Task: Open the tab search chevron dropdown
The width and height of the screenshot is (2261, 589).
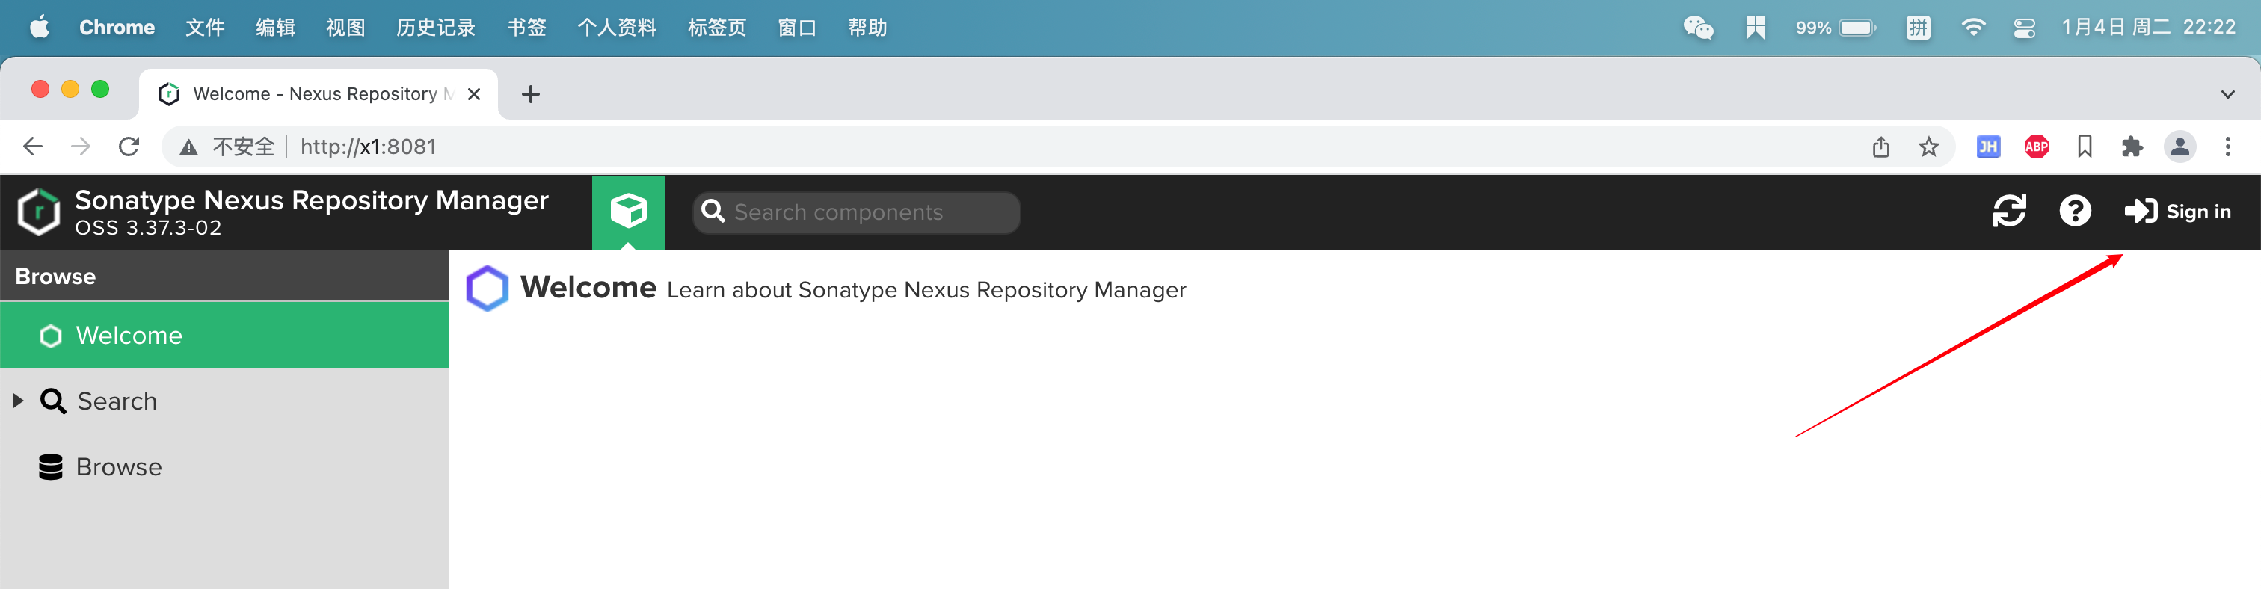Action: [x=2227, y=94]
